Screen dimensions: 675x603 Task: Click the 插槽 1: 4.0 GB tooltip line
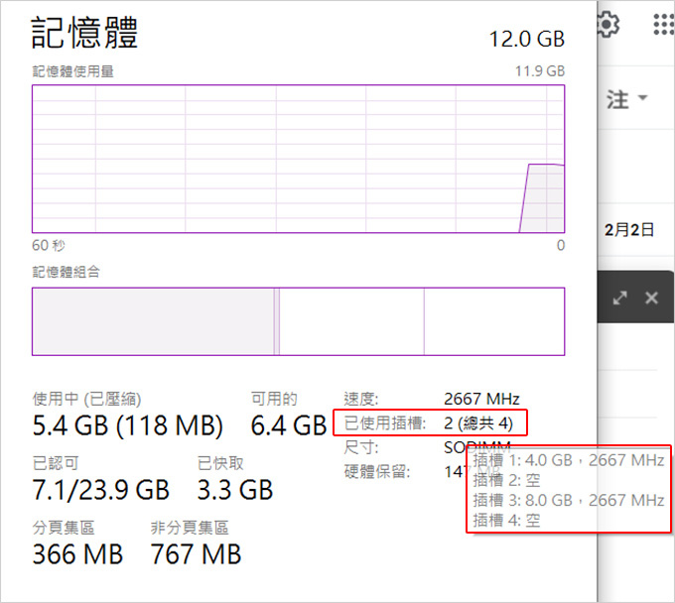coord(568,460)
